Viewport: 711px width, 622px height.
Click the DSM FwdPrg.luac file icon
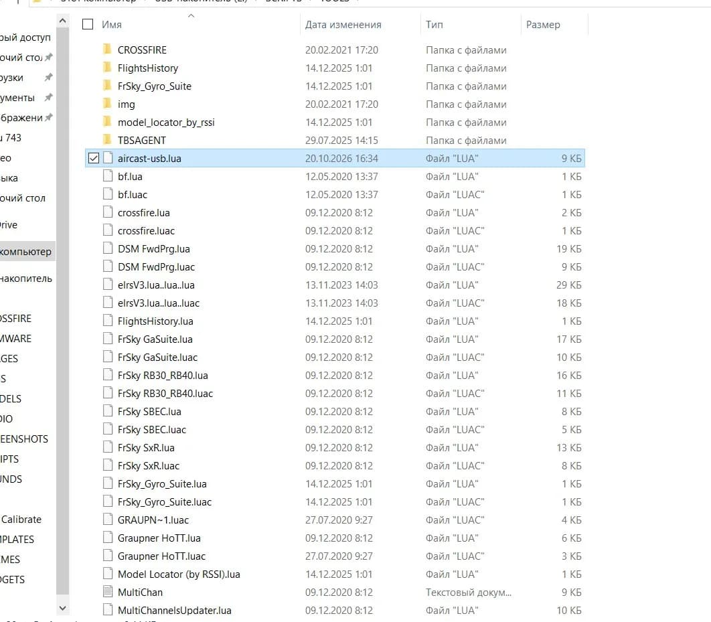click(x=108, y=266)
